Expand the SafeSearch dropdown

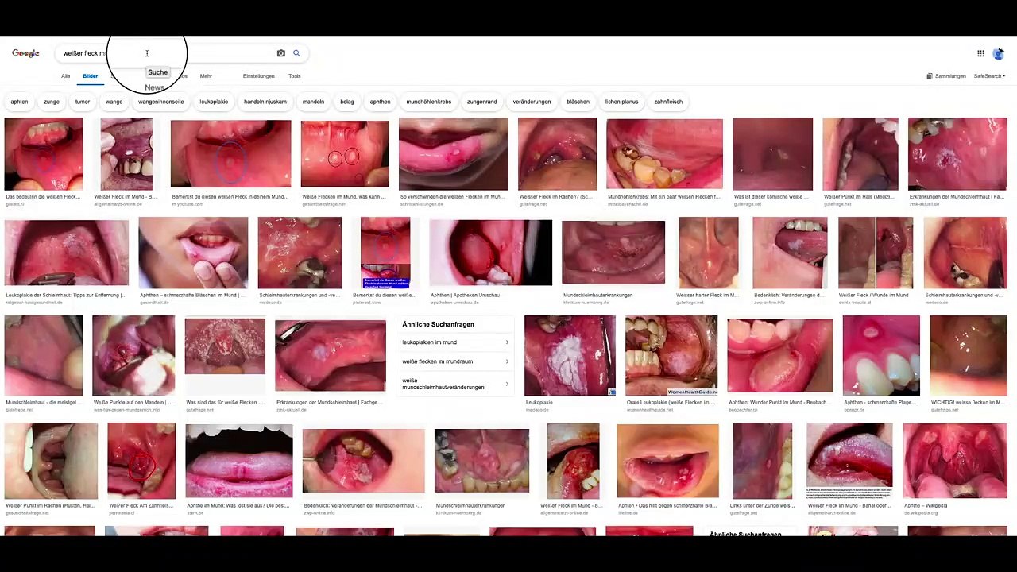pos(989,76)
